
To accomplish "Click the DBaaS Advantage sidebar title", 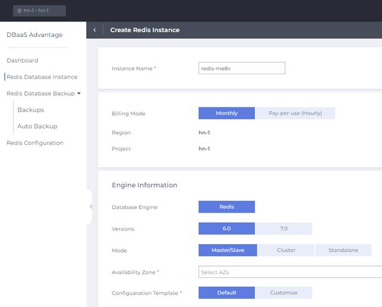I will click(x=34, y=35).
